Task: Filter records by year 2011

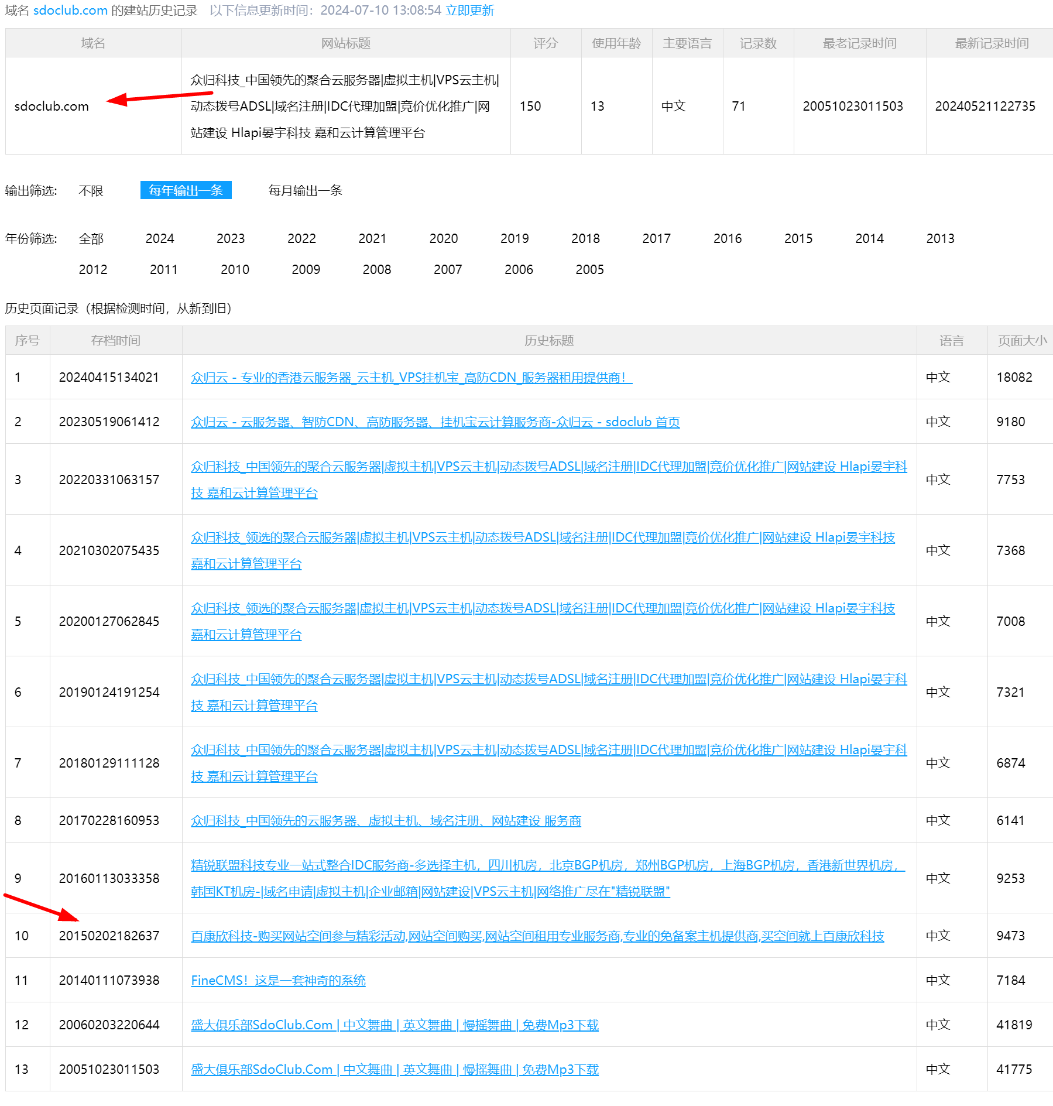Action: click(x=164, y=270)
